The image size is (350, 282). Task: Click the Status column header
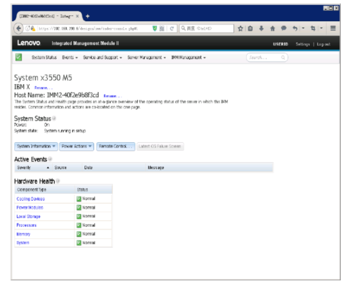coord(82,189)
